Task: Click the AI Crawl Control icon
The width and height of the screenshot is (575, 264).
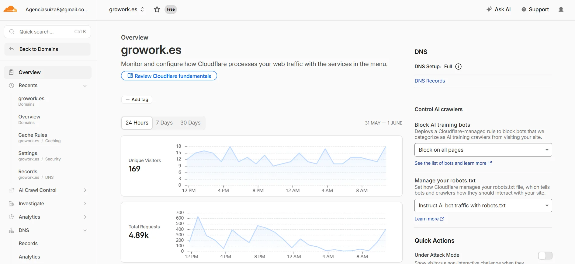Action: (x=11, y=190)
